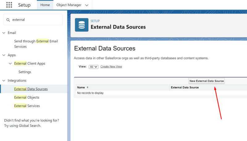Image resolution: width=247 pixels, height=141 pixels.
Task: Open the App Launcher grid icon
Action: click(9, 5)
